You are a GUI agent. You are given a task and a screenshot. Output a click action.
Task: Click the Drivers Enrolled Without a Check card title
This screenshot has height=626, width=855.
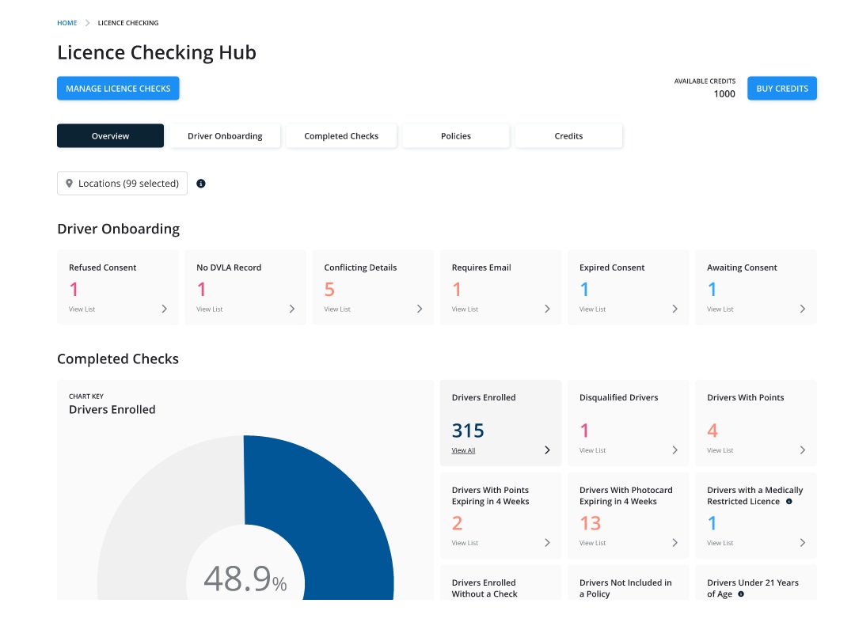point(484,588)
